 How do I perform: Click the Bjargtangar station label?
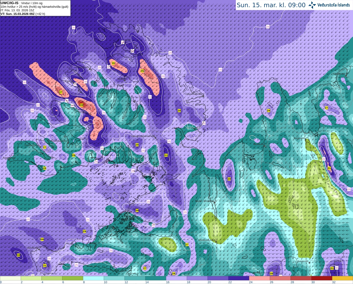(9, 158)
